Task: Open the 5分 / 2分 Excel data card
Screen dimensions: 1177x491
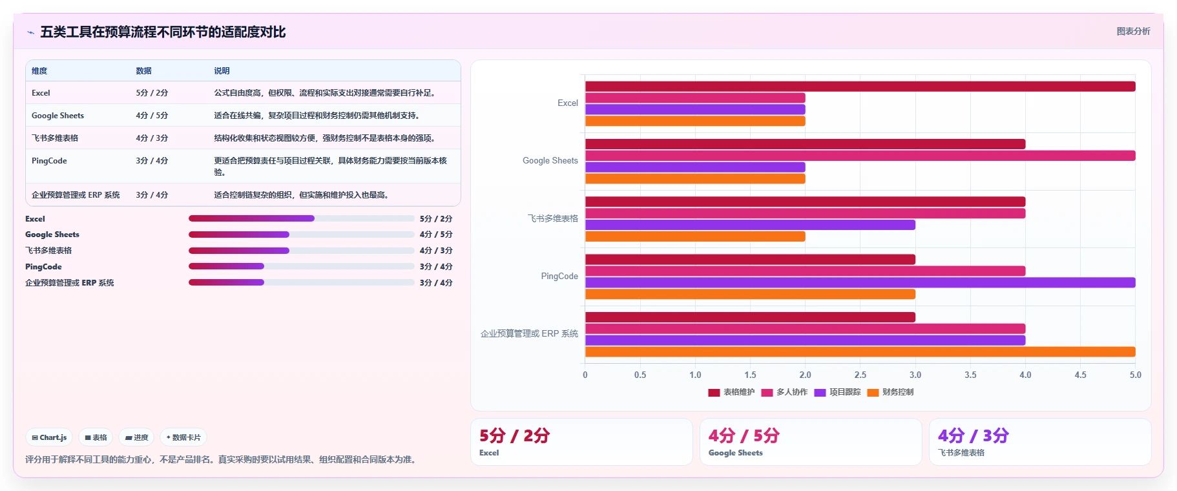Action: point(581,442)
